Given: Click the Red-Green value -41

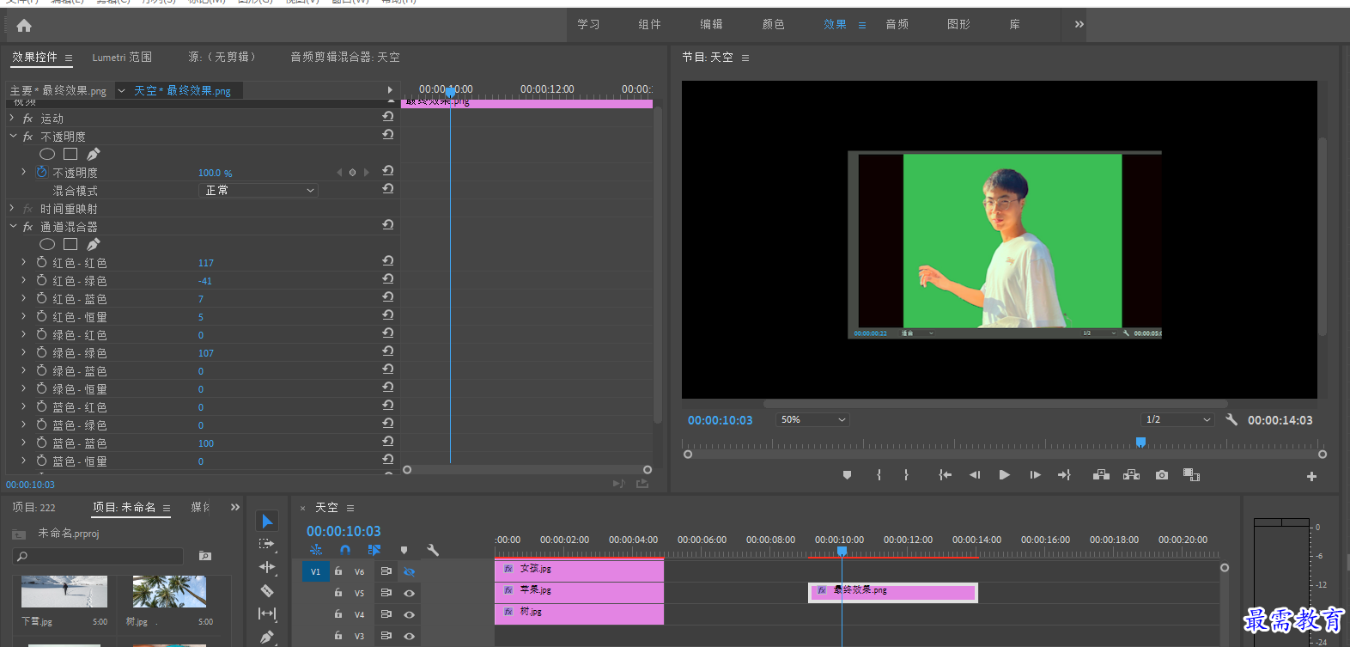Looking at the screenshot, I should (205, 281).
